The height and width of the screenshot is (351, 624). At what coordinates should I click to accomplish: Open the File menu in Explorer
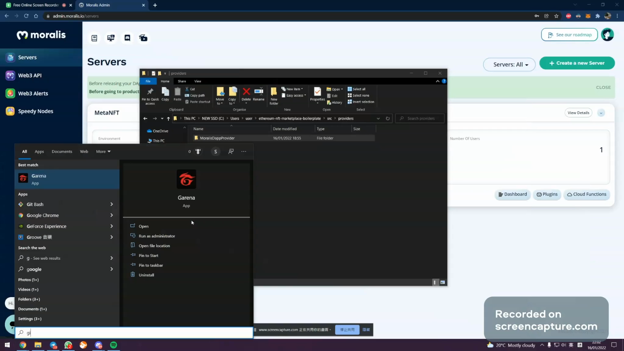(x=148, y=81)
